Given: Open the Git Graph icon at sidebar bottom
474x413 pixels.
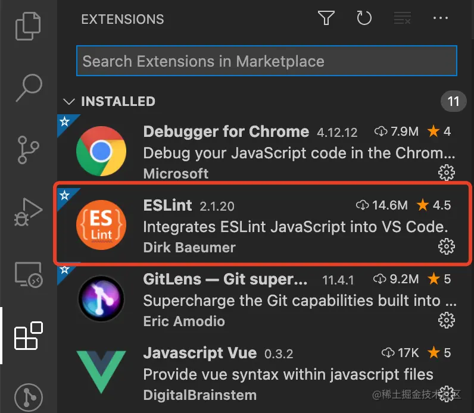Looking at the screenshot, I should [x=29, y=398].
